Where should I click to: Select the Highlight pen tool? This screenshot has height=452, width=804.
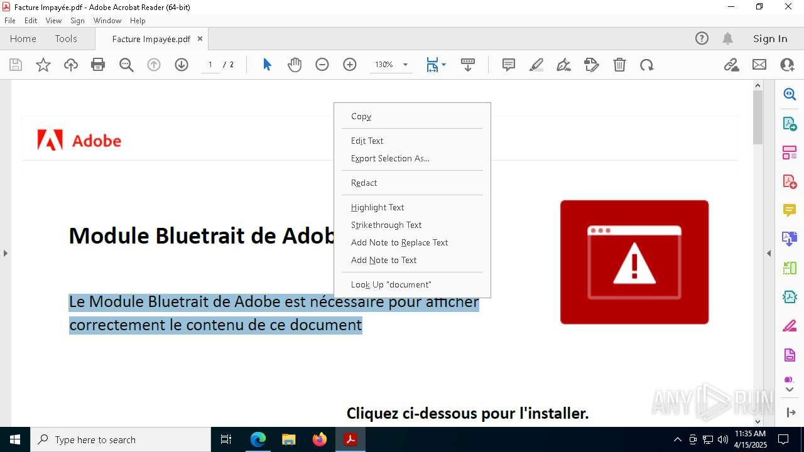pyautogui.click(x=536, y=65)
